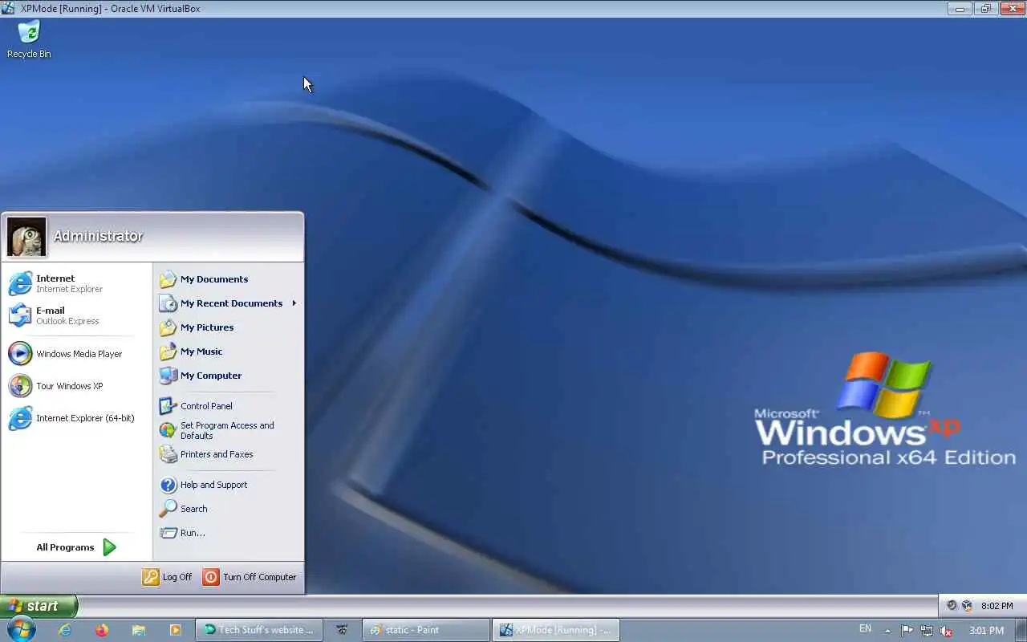Click XP tray security shield icon
The height and width of the screenshot is (642, 1027).
(x=967, y=606)
